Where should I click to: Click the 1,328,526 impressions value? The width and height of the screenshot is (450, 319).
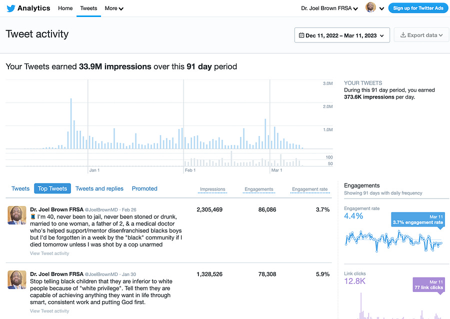pyautogui.click(x=209, y=274)
